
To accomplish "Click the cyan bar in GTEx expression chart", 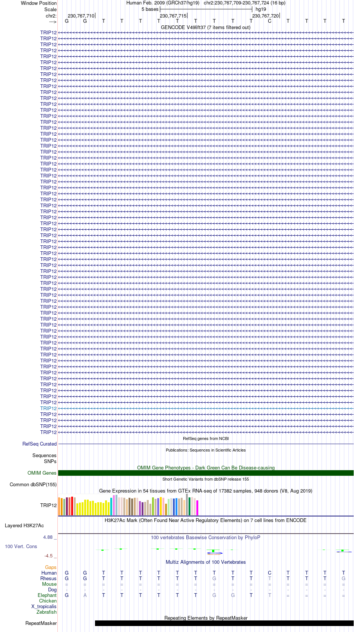I will [x=111, y=507].
